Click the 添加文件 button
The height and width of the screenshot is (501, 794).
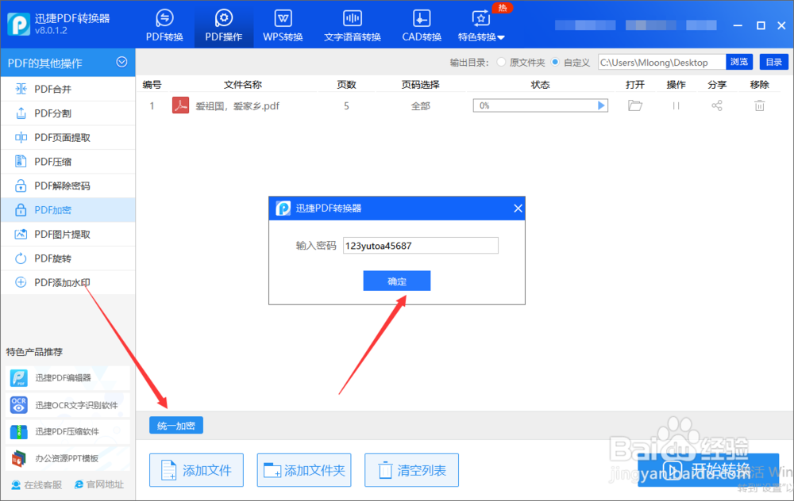click(196, 471)
